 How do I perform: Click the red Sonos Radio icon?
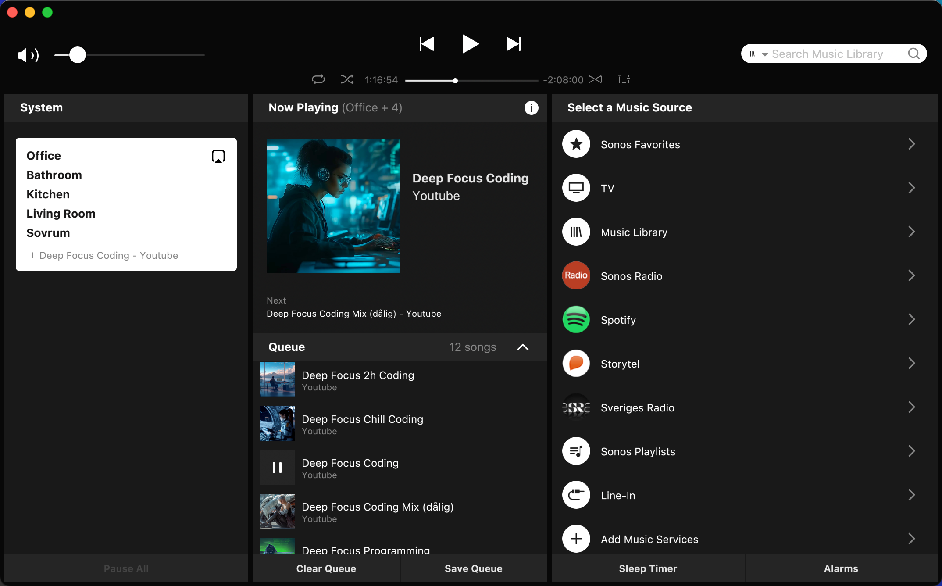coord(576,275)
